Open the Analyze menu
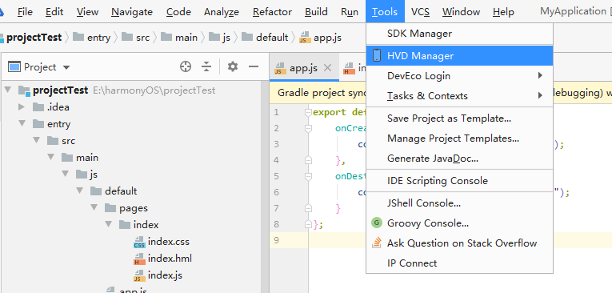The width and height of the screenshot is (612, 293). [222, 12]
